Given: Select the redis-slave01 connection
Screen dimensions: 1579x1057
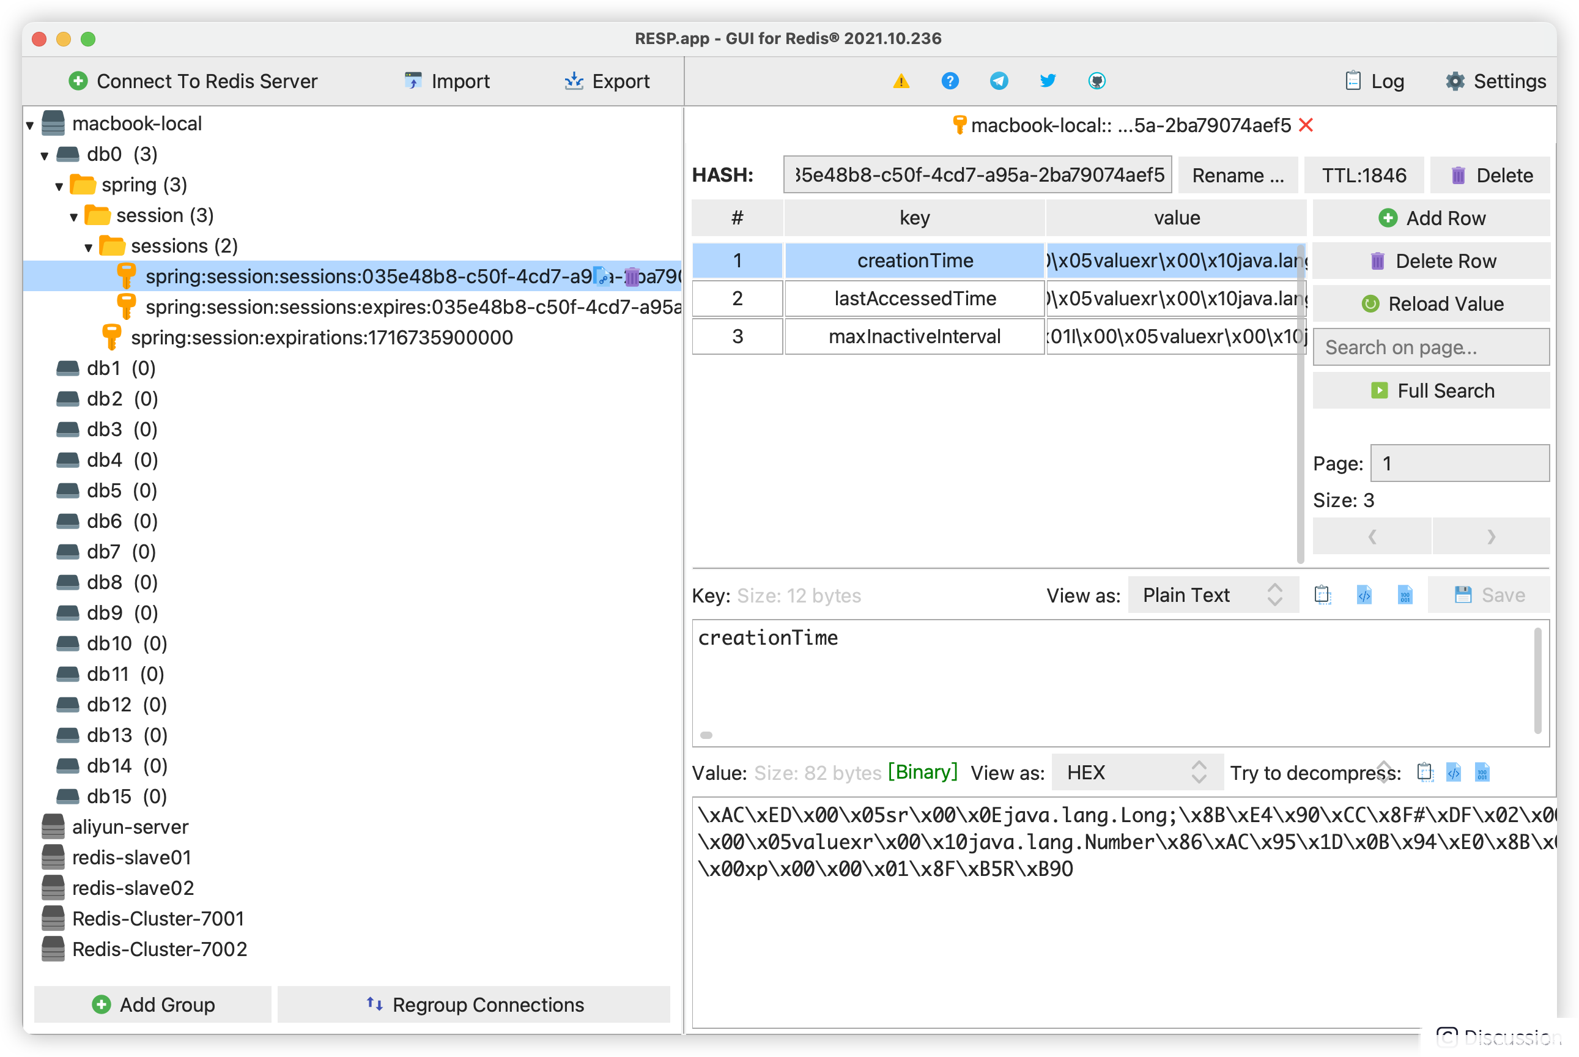Looking at the screenshot, I should pyautogui.click(x=131, y=858).
